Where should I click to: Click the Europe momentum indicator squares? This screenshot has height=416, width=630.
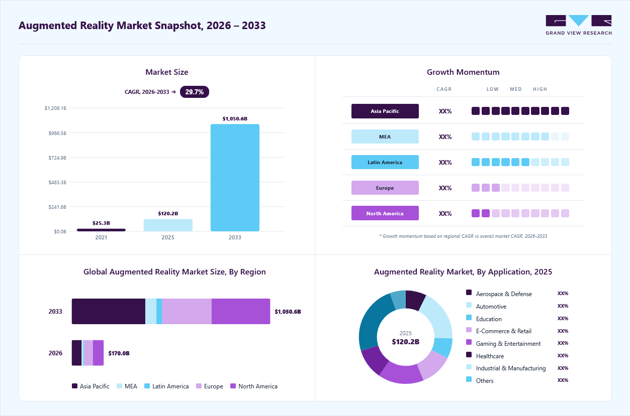(520, 188)
